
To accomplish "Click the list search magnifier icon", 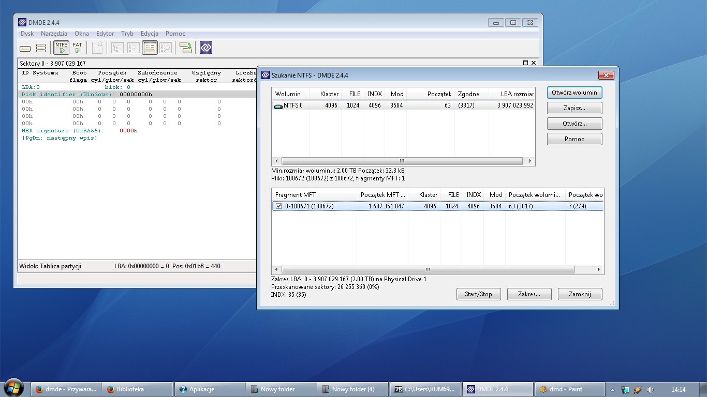I will pos(166,48).
